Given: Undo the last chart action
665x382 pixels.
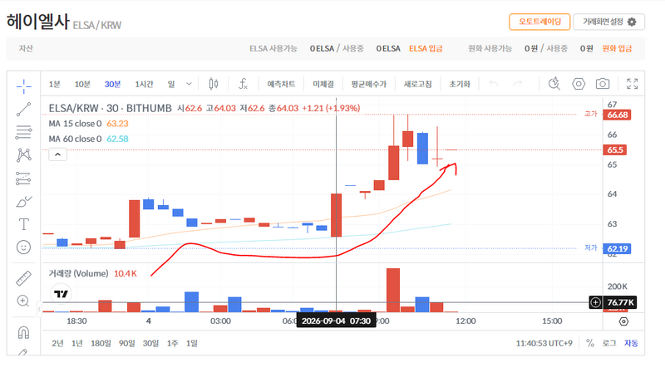Looking at the screenshot, I should click(x=494, y=84).
